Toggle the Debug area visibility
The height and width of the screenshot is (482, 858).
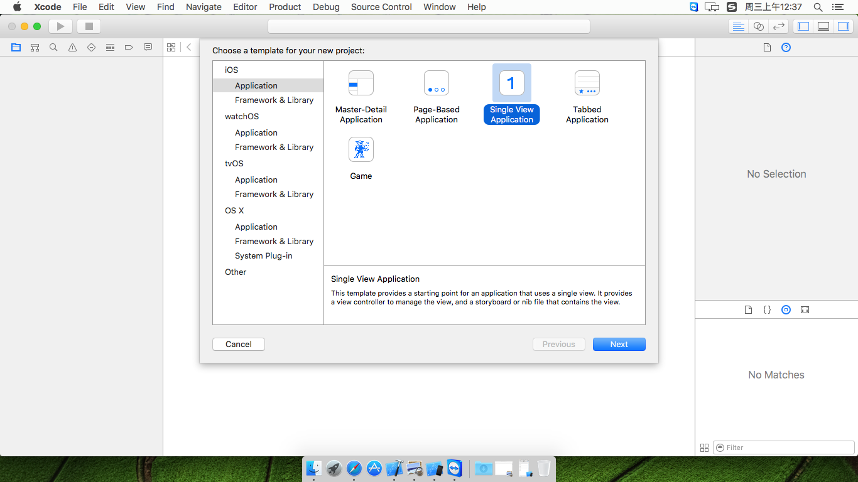[x=823, y=26]
